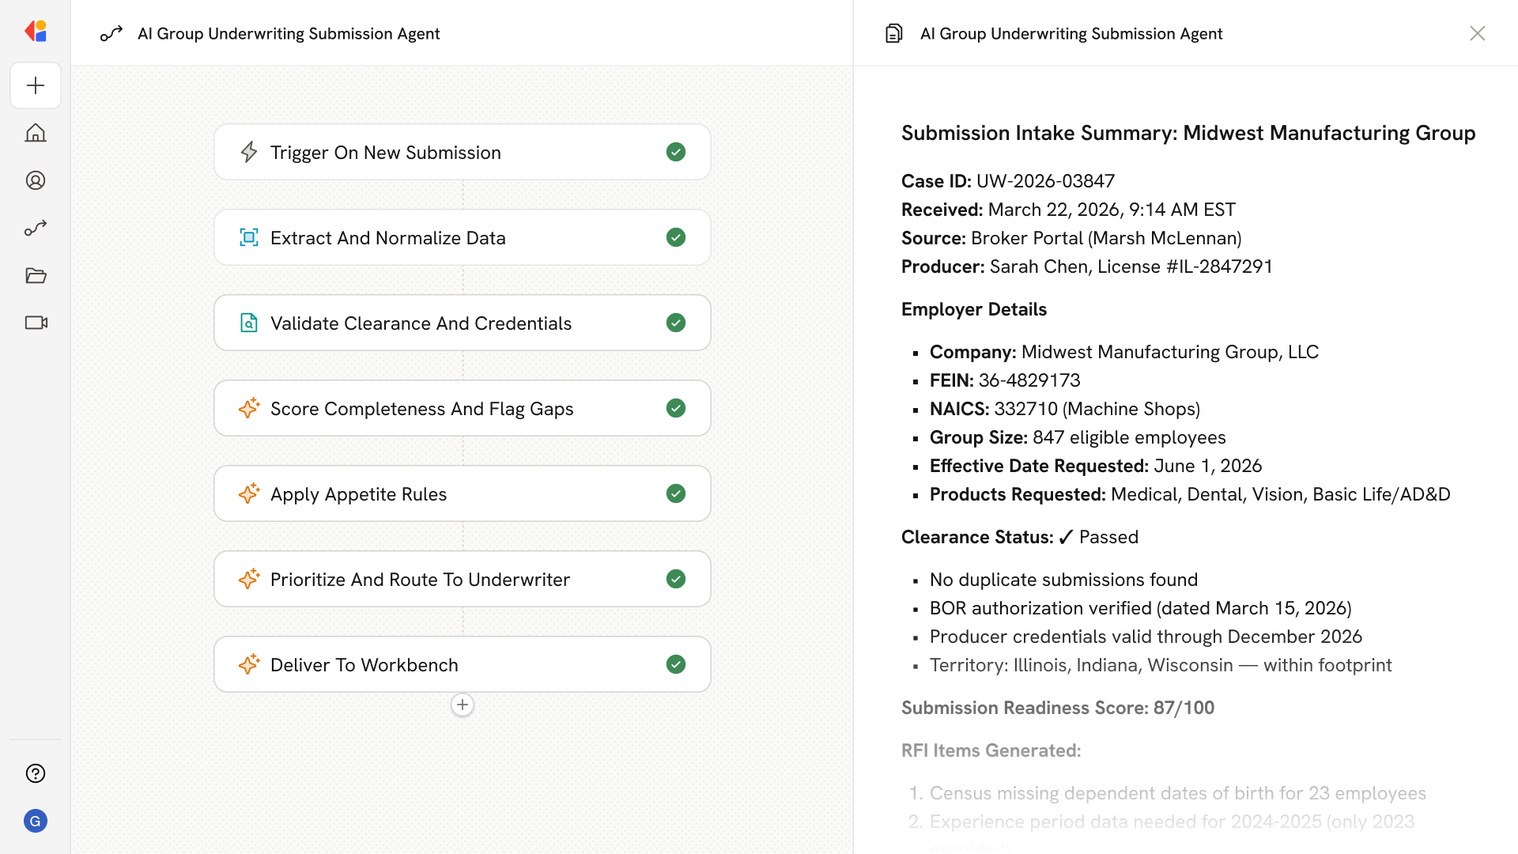Click the workflow title in the top bar
Image resolution: width=1518 pixels, height=854 pixels.
pos(289,33)
